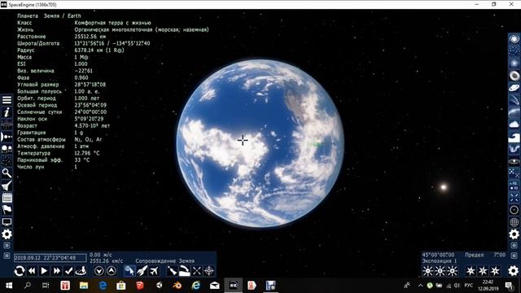The height and width of the screenshot is (293, 521).
Task: Click the crossed arrows tracking icon
Action: coord(197,271)
